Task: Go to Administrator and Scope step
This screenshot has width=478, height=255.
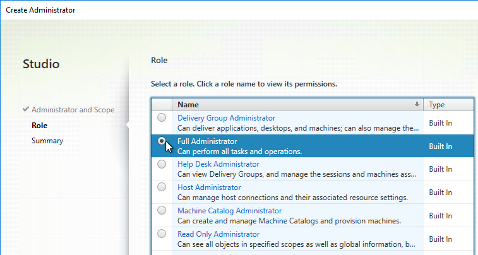Action: [x=73, y=110]
